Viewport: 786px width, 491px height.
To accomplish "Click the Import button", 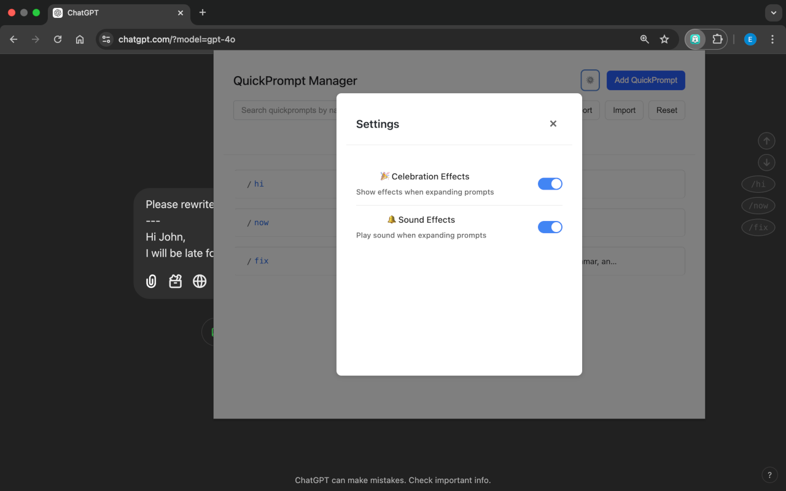I will [623, 110].
